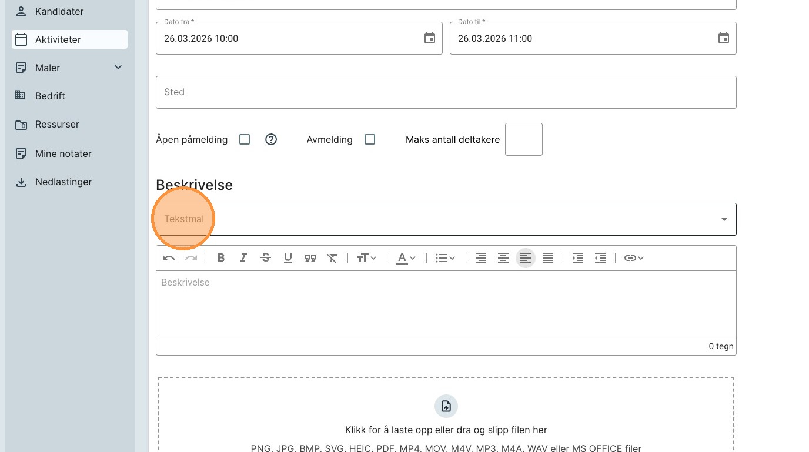This screenshot has width=809, height=452.
Task: Apply italic formatting in the editor
Action: 243,258
